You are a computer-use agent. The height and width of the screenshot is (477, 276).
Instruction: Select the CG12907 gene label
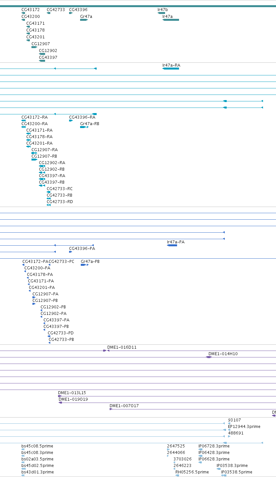point(41,44)
